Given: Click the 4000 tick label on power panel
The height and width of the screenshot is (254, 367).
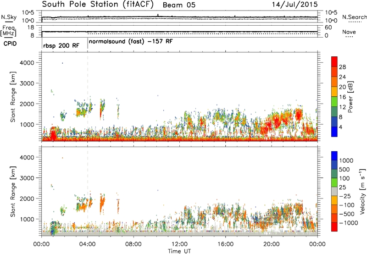Looking at the screenshot, I should pos(27,63).
